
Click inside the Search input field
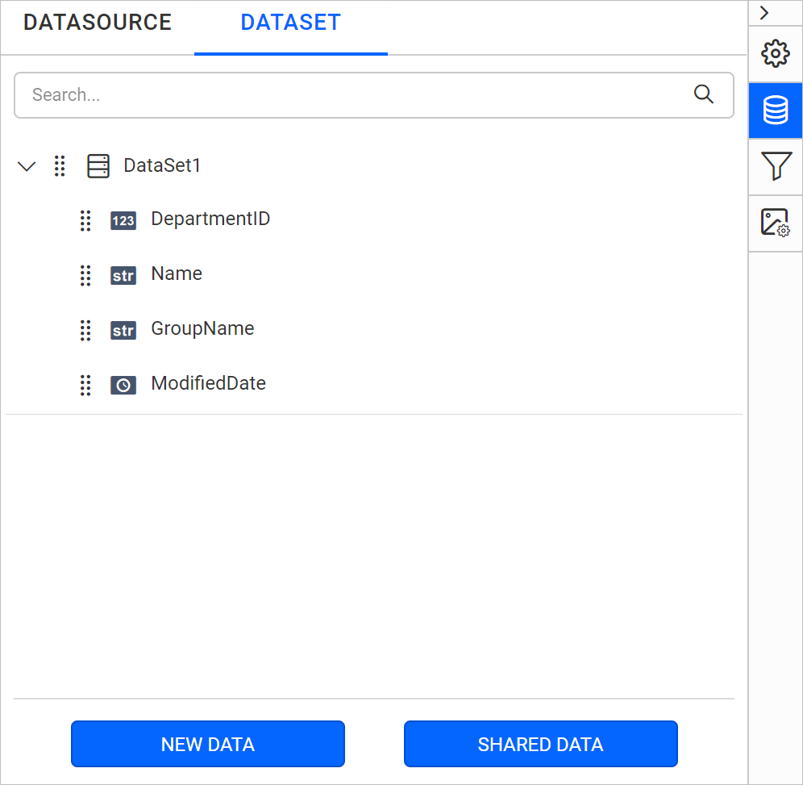point(322,94)
